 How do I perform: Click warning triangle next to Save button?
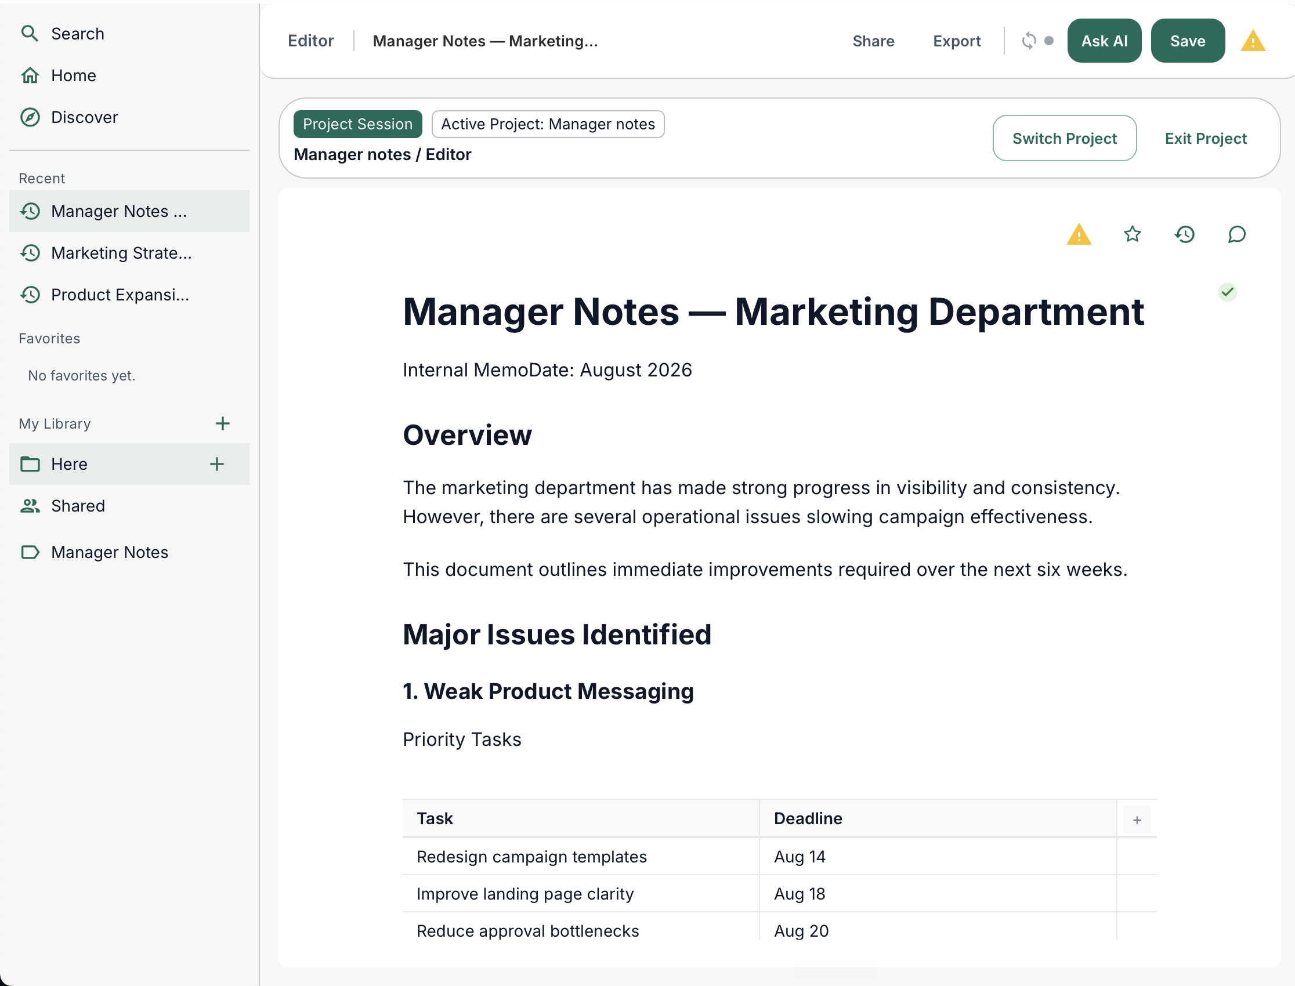[x=1253, y=41]
